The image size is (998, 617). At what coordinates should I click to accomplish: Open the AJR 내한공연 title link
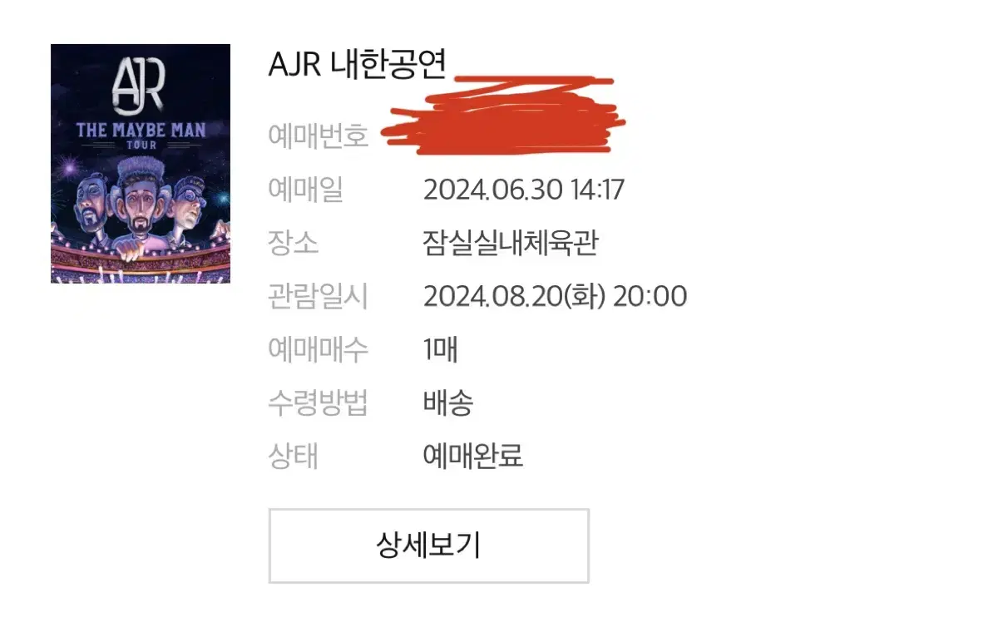point(358,63)
